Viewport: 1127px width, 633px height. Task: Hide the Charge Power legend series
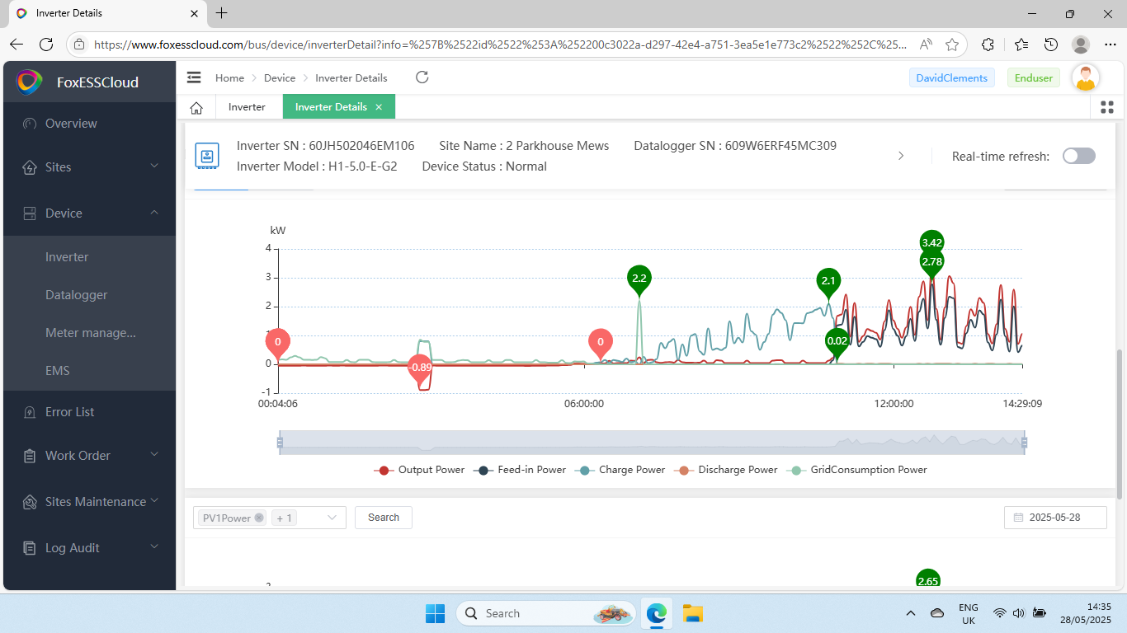coord(621,470)
